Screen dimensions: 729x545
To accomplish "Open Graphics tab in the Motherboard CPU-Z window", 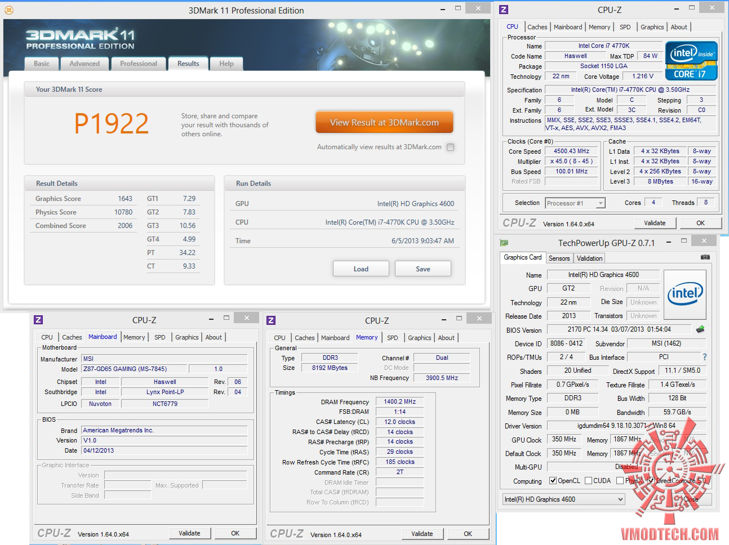I will [187, 337].
